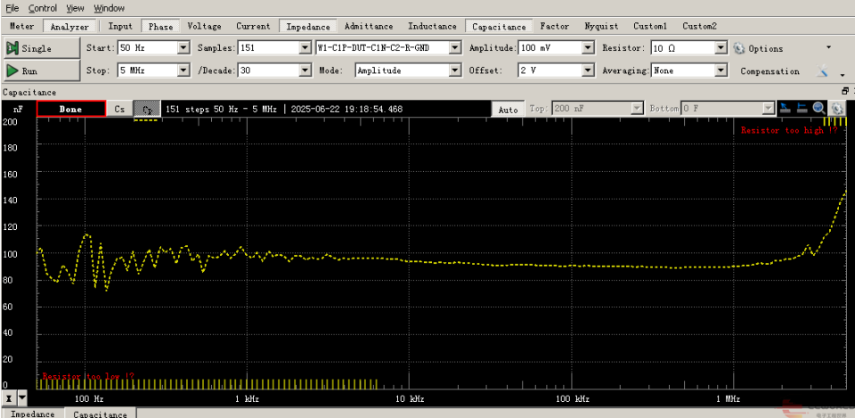Toggle the Factor plot view
This screenshot has width=855, height=418.
point(555,26)
